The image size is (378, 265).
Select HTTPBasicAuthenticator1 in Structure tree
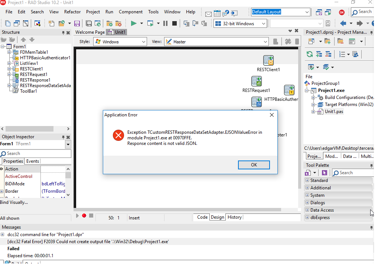tap(45, 58)
